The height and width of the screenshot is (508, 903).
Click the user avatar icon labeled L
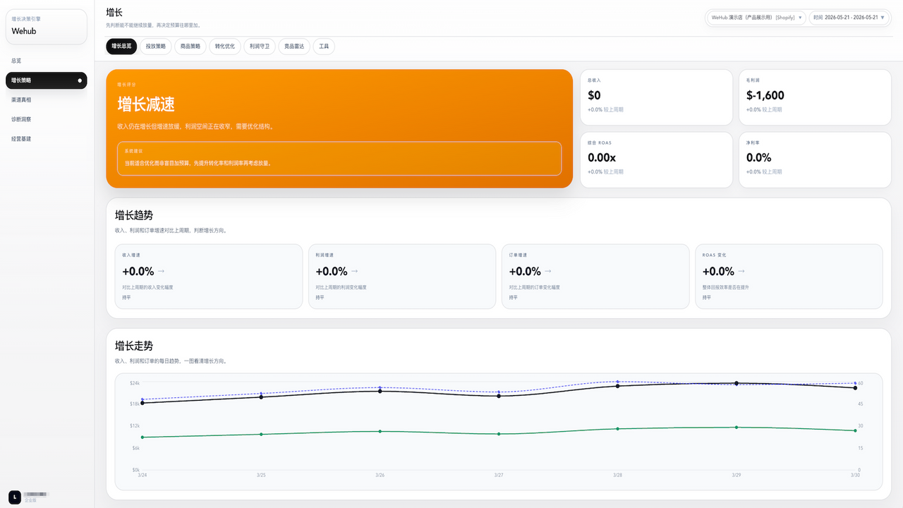pos(14,497)
